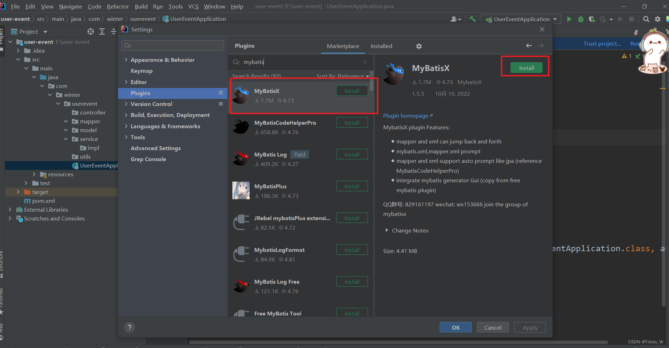
Task: Select controller package in project tree
Action: pos(93,112)
